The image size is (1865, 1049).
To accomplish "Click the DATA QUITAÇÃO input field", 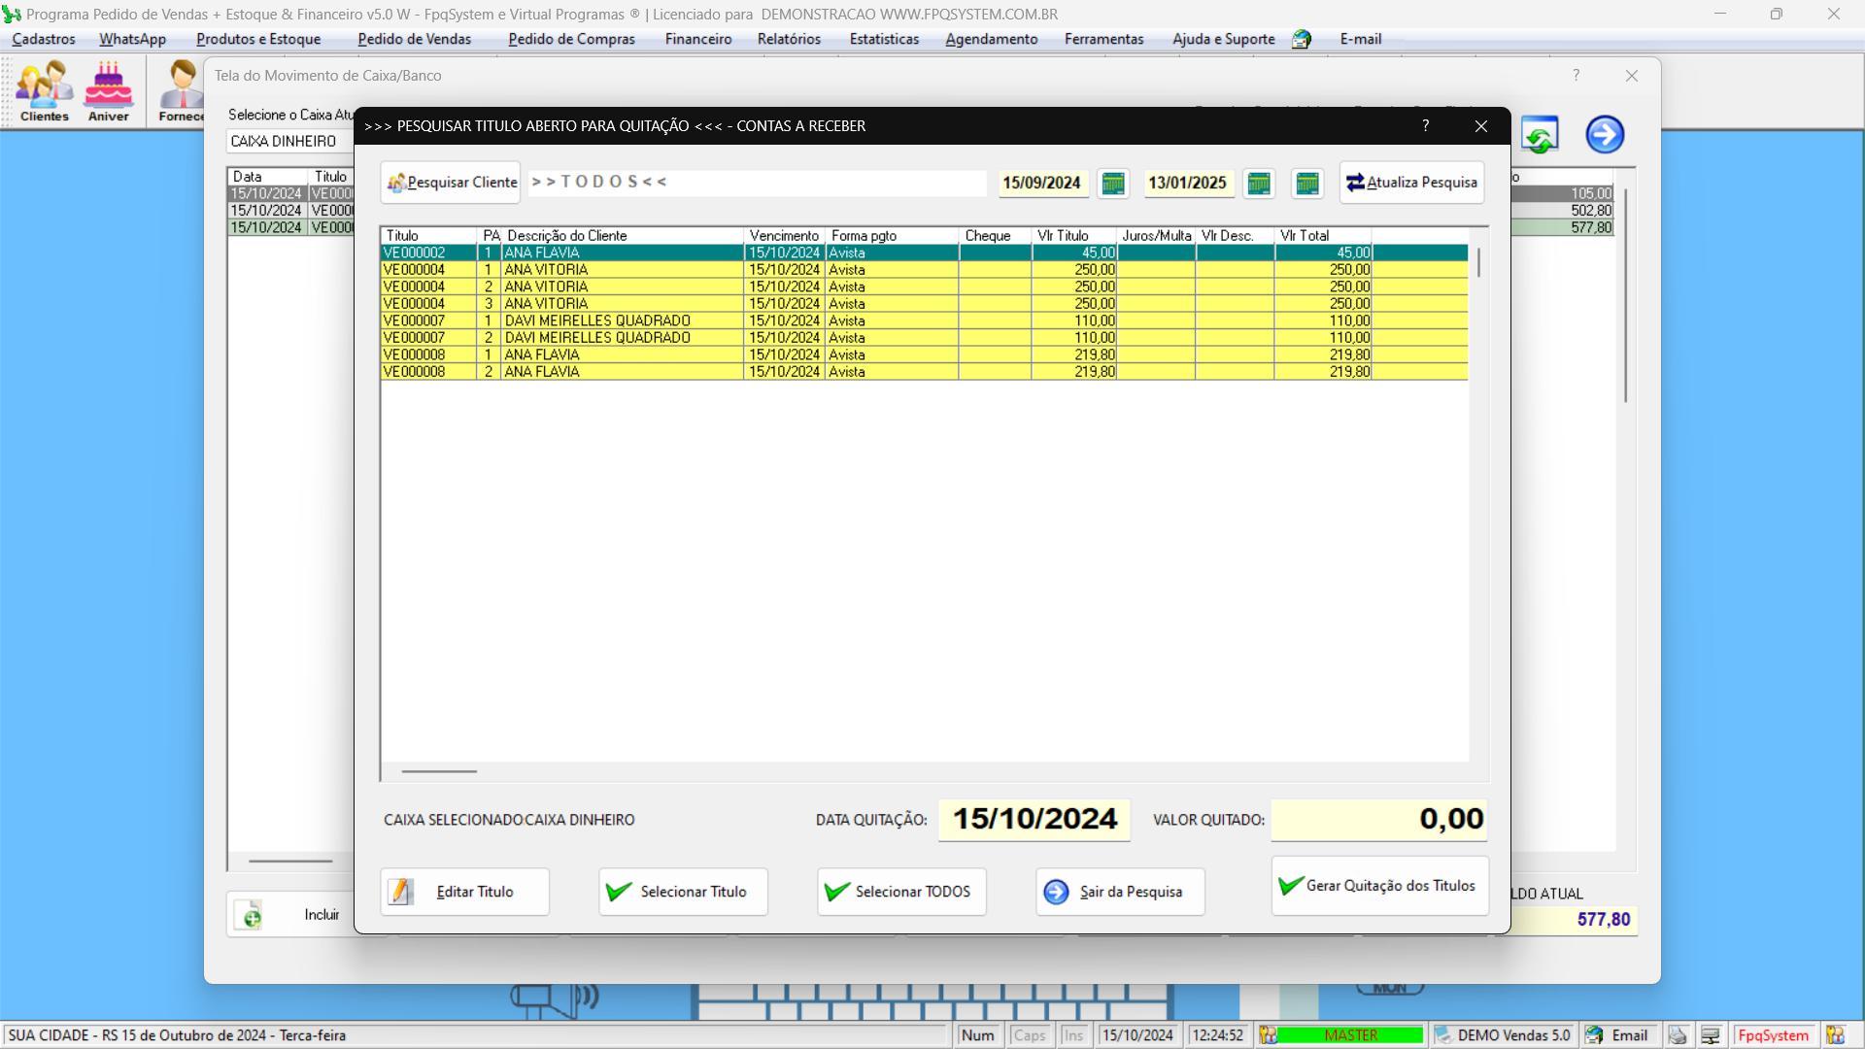I will (x=1033, y=819).
